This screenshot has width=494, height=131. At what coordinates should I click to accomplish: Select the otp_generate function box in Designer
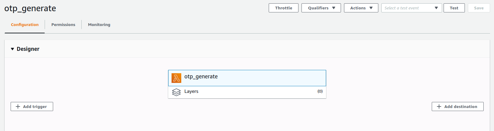point(247,78)
